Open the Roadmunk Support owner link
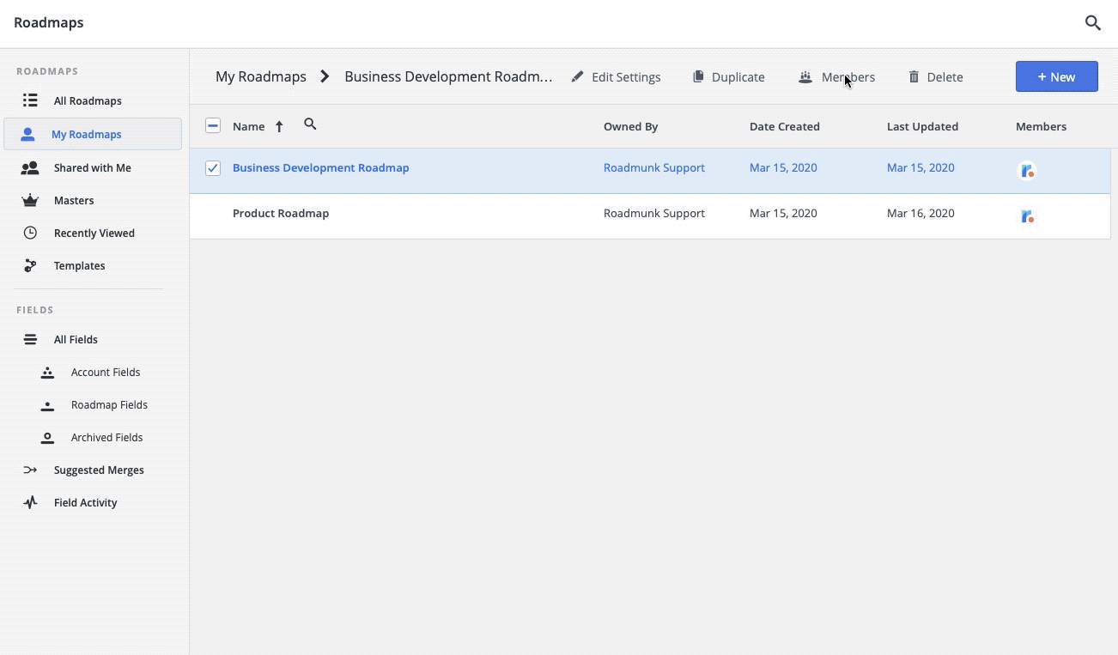The width and height of the screenshot is (1118, 655). point(654,167)
